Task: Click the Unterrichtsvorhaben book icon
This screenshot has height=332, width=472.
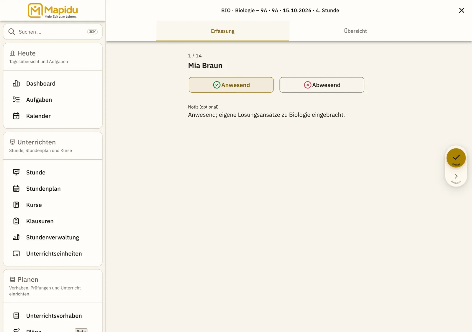Action: 16,316
